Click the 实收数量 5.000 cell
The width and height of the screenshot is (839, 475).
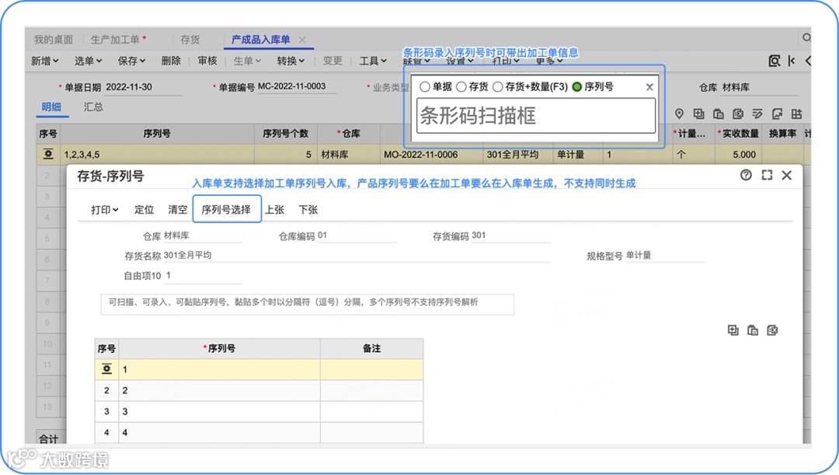739,155
